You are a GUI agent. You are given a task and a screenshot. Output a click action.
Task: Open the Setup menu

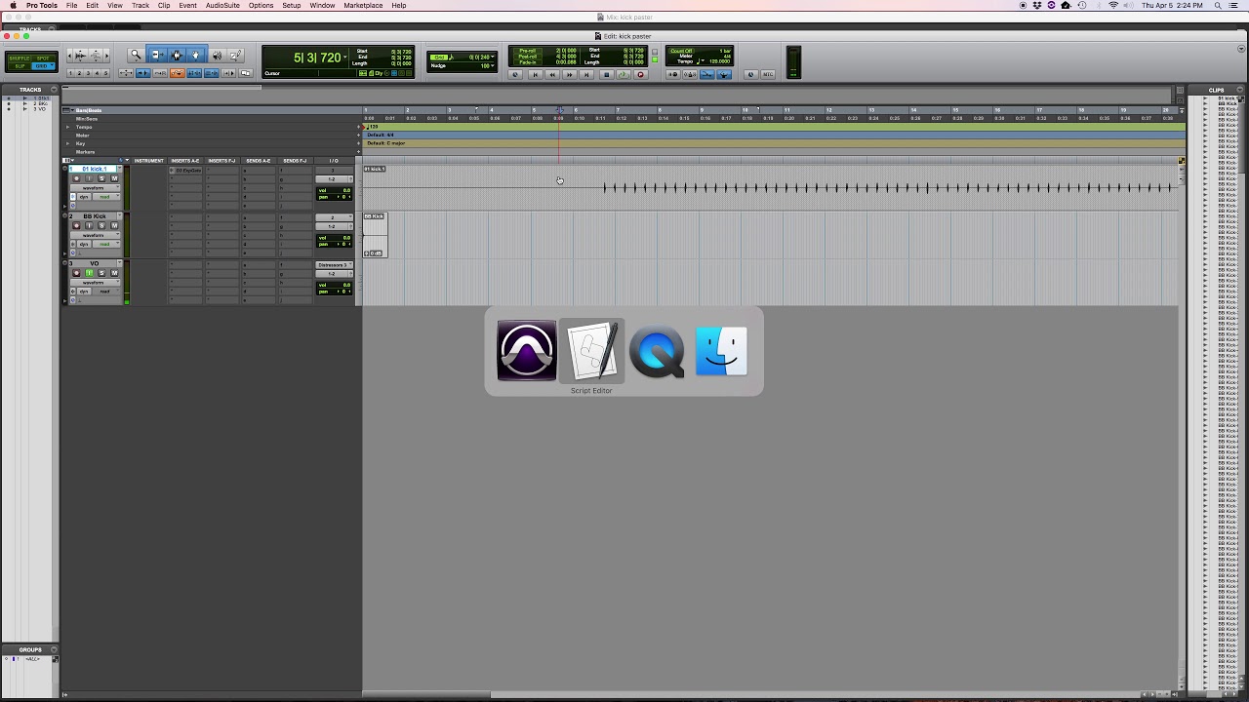click(x=291, y=5)
